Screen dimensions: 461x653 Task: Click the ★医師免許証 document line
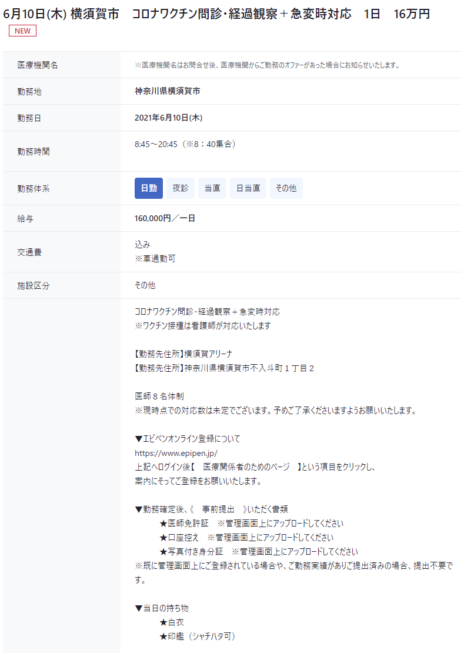pos(252,524)
